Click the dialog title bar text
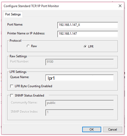 [31, 6]
